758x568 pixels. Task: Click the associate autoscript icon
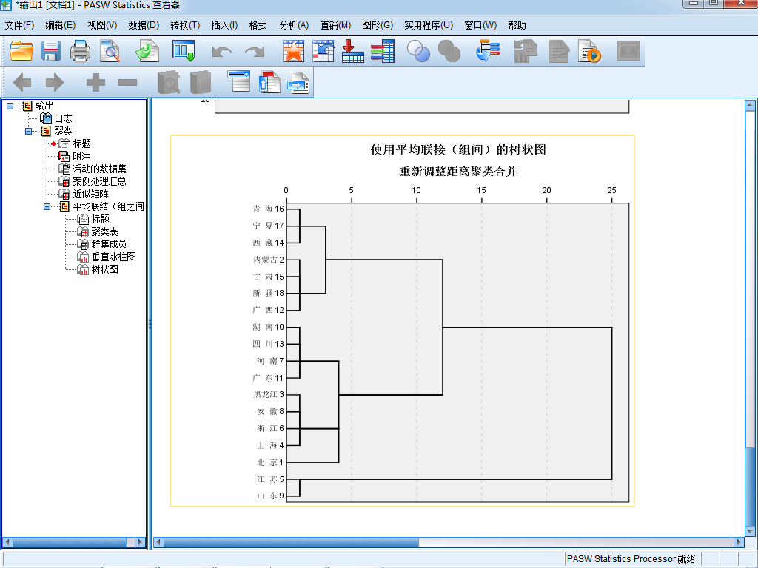(526, 51)
